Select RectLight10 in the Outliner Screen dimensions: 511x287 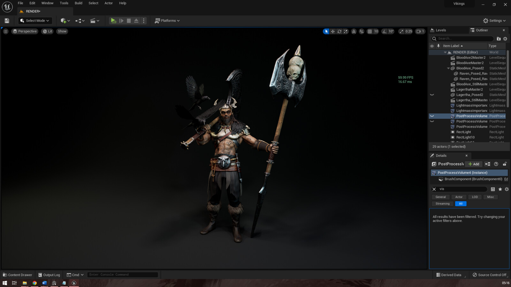pyautogui.click(x=465, y=137)
